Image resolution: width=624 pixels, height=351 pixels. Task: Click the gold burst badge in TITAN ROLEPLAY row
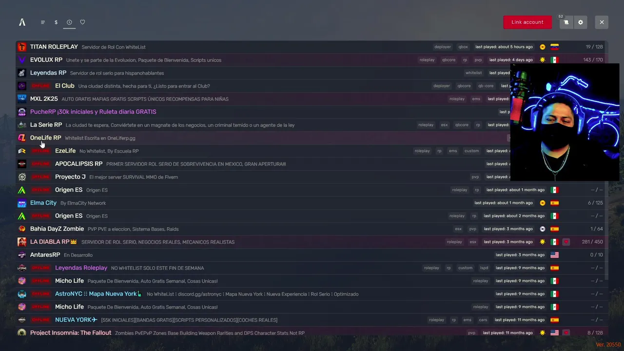point(543,47)
